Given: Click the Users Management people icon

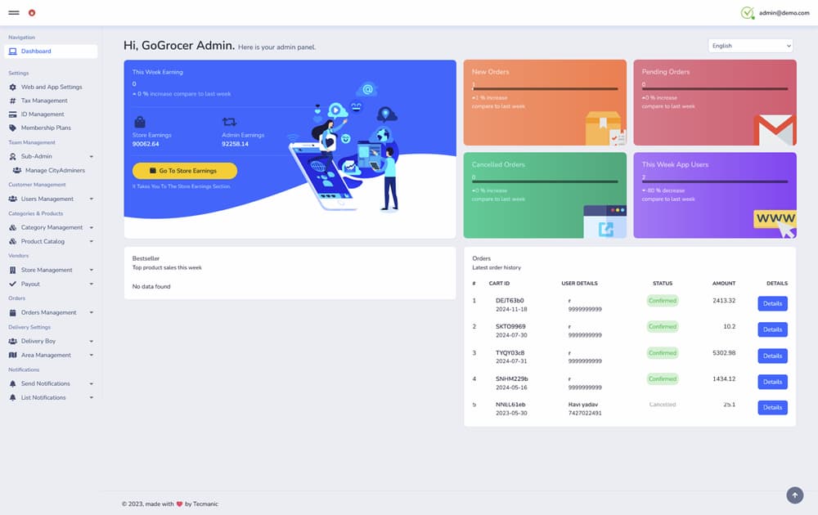Looking at the screenshot, I should (x=12, y=199).
